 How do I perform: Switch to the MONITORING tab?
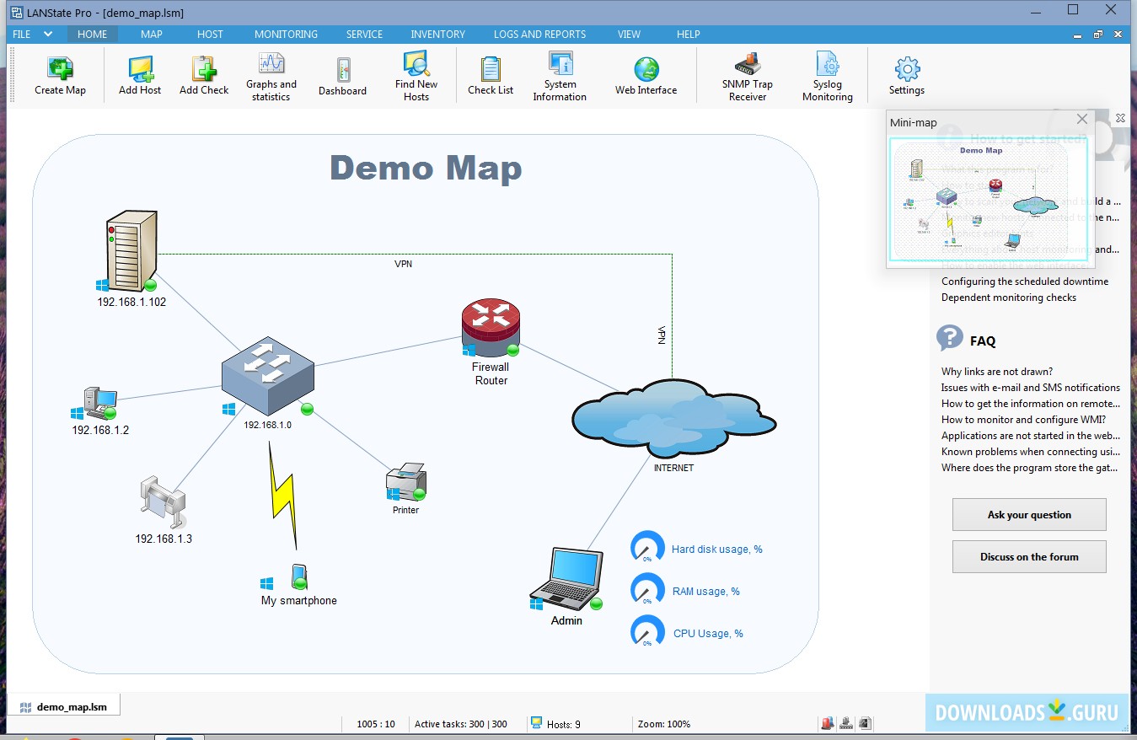287,35
